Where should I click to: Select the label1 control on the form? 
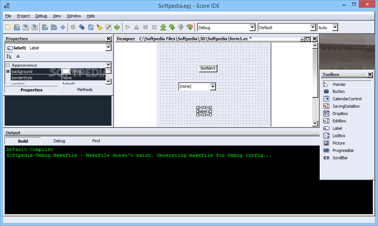point(204,111)
